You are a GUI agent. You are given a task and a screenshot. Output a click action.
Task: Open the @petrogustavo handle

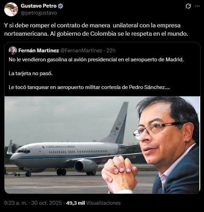pos(39,13)
